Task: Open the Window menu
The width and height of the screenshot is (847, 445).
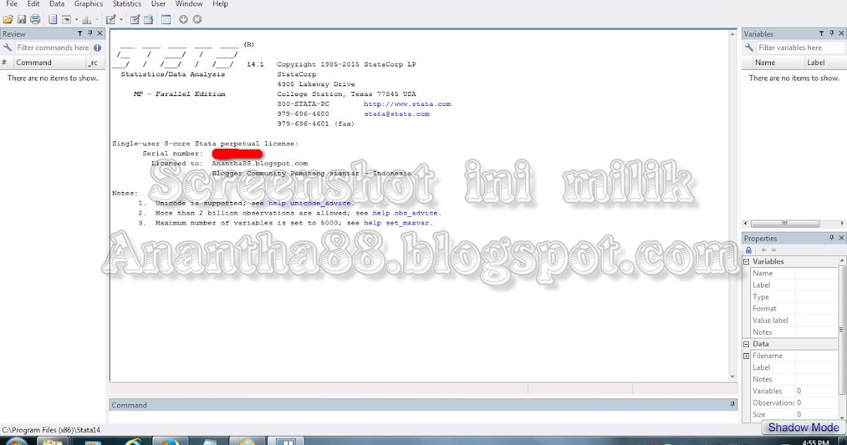Action: pyautogui.click(x=189, y=4)
